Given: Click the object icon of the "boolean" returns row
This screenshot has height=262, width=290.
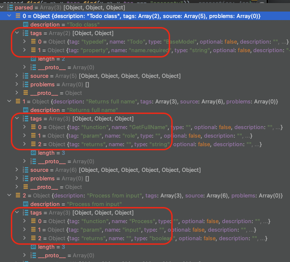Looking at the screenshot, I should 33,238.
